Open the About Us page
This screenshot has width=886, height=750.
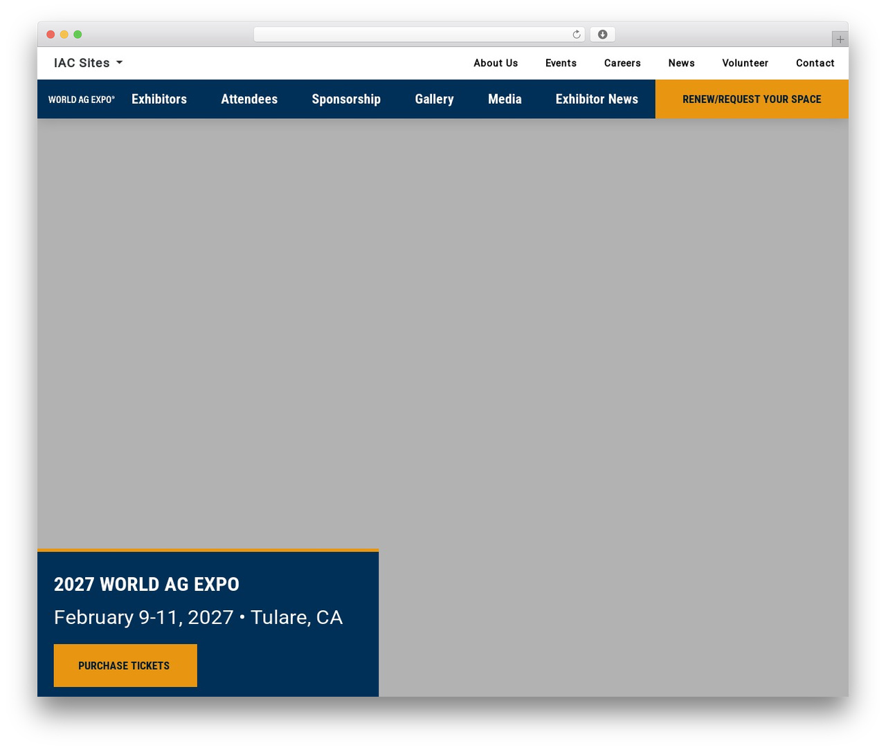496,63
